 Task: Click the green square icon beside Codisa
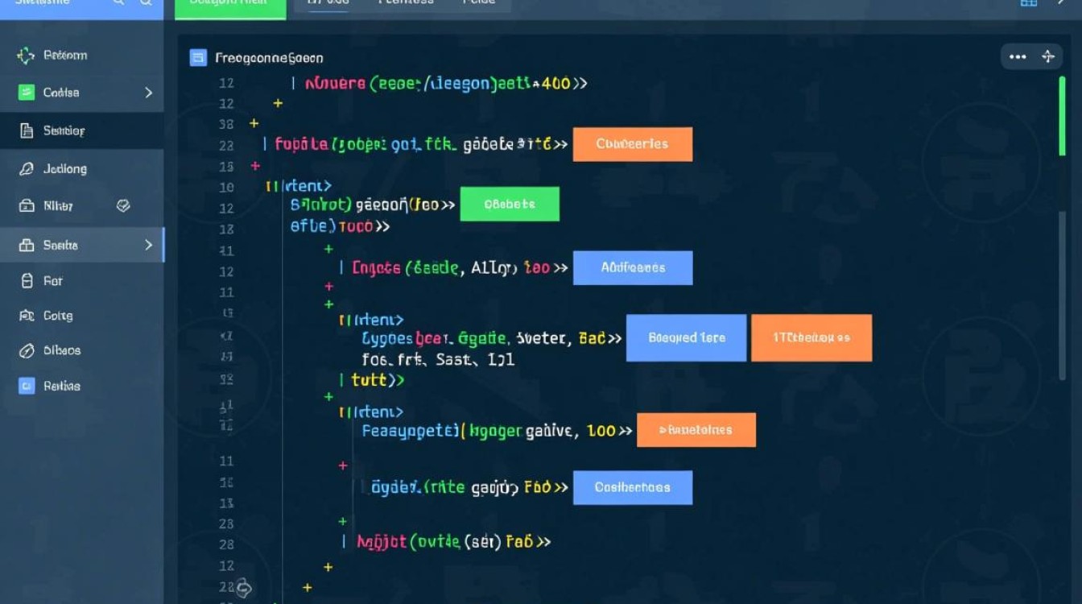[x=26, y=93]
